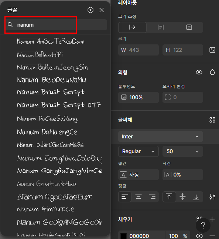Choose Nanum Brush Script OTF font
Screen dimensions: 219x239
click(x=59, y=105)
